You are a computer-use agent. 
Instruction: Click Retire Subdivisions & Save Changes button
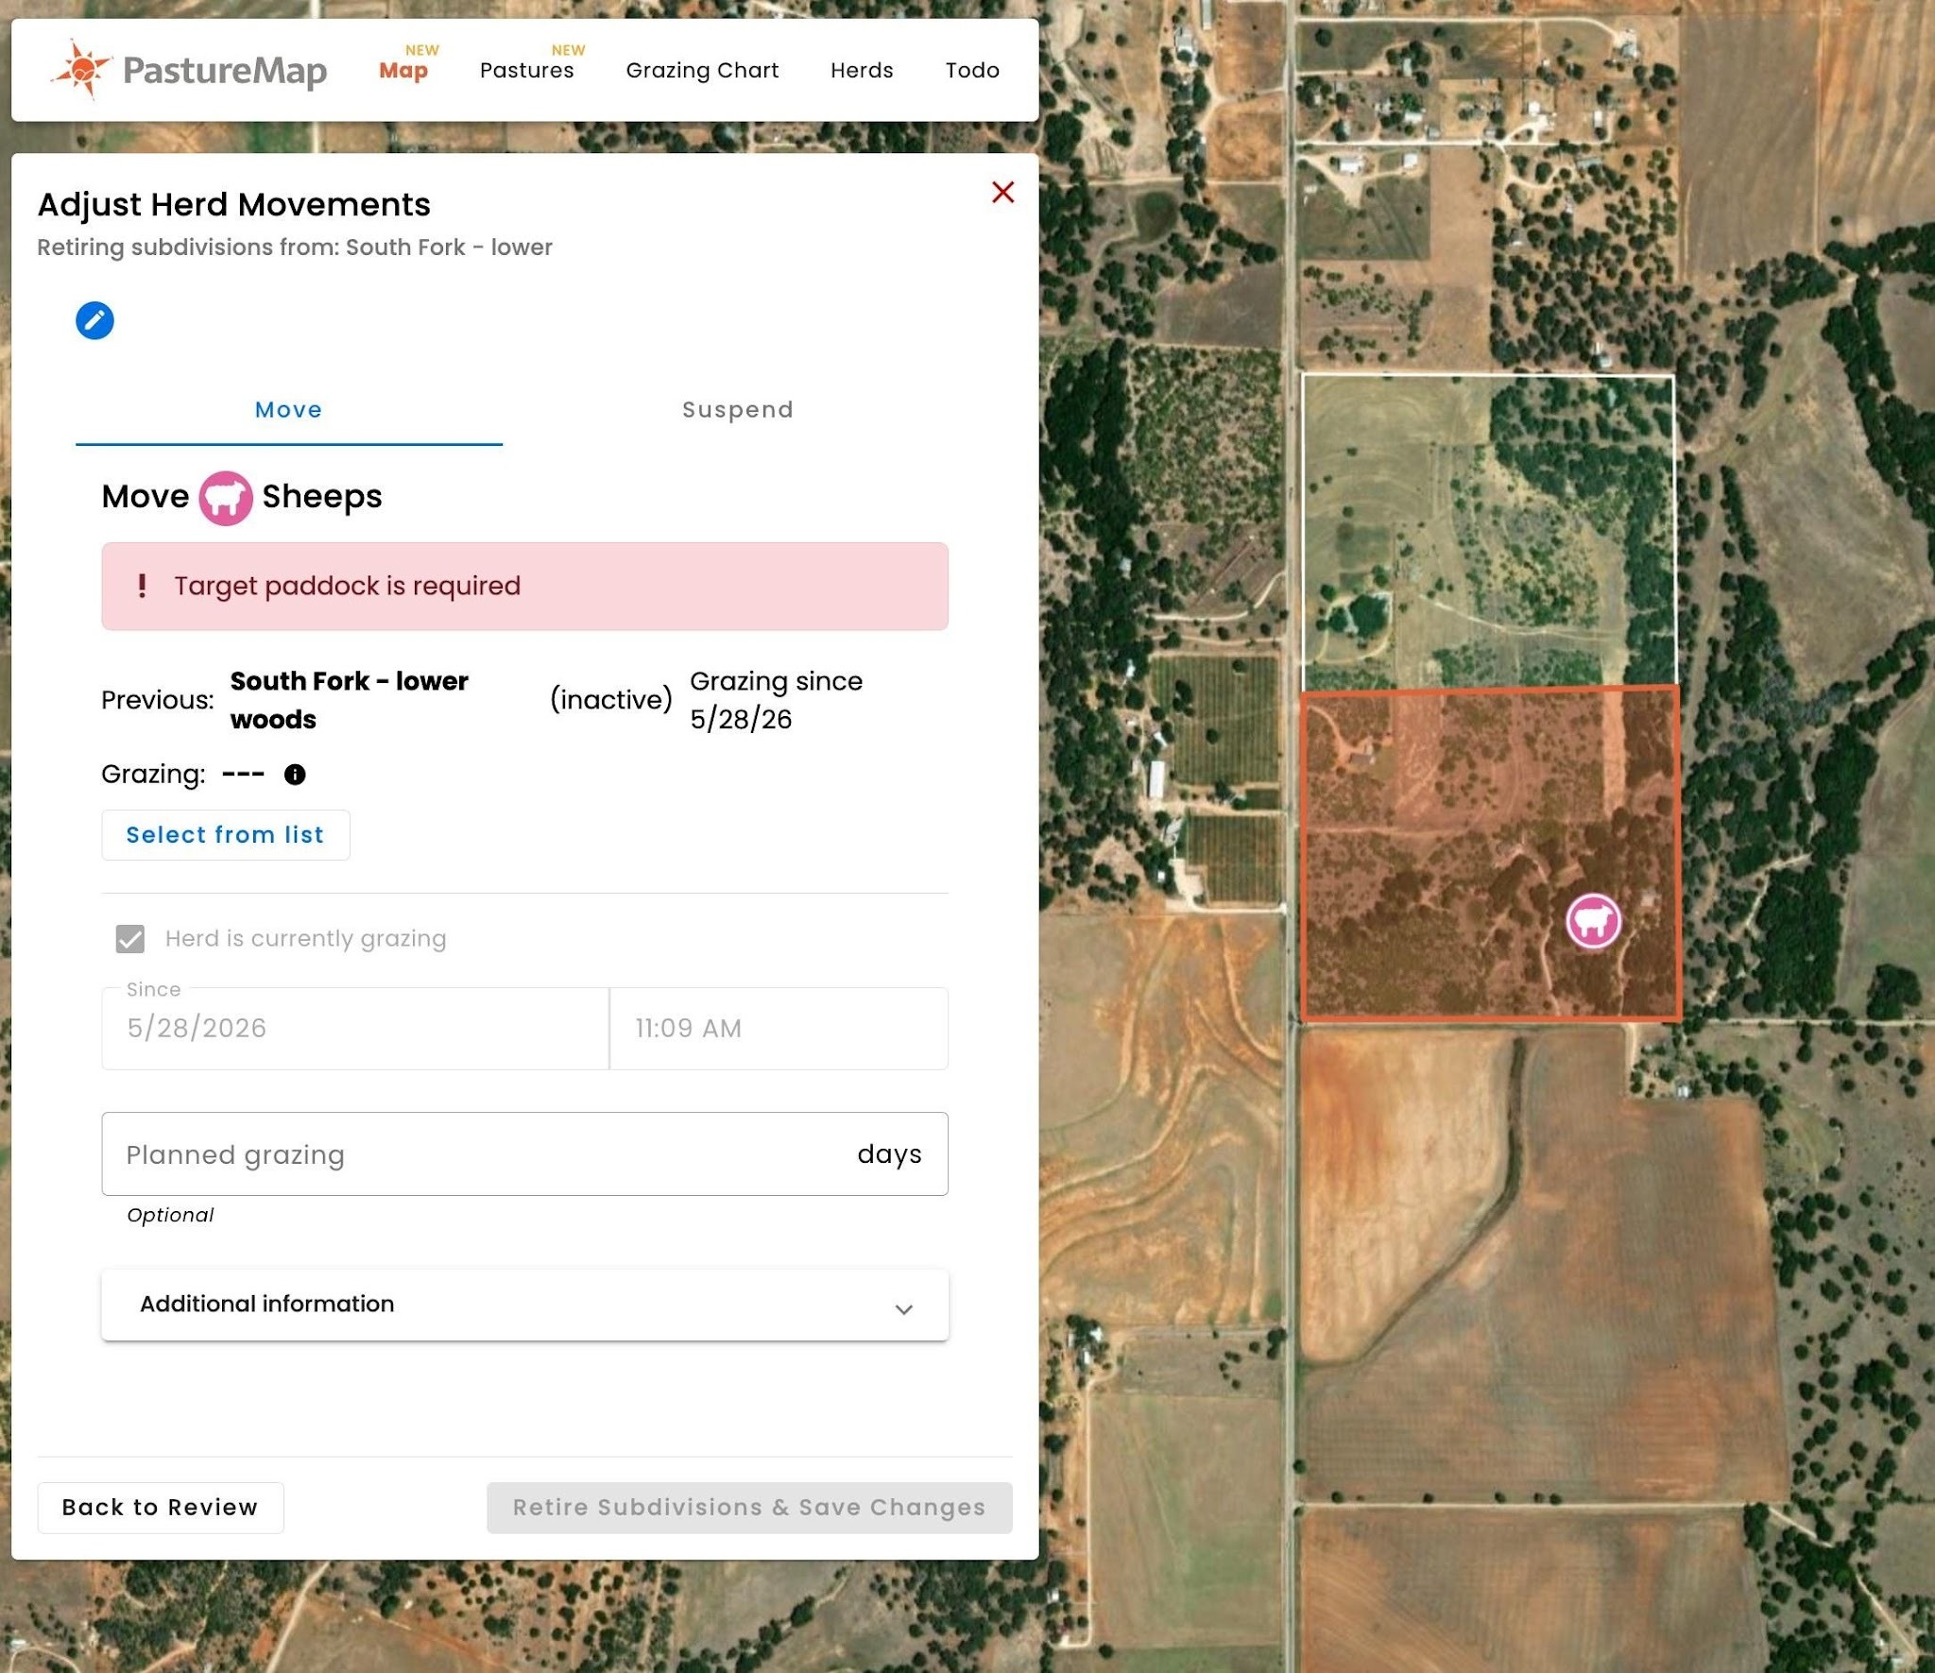click(x=749, y=1508)
